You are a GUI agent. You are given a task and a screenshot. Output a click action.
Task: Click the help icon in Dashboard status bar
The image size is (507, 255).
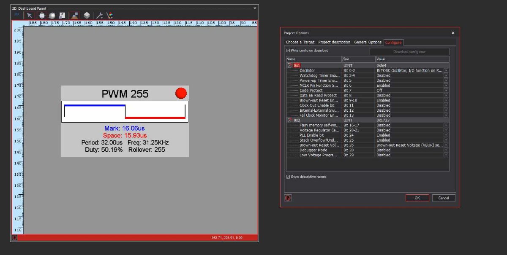(x=14, y=238)
